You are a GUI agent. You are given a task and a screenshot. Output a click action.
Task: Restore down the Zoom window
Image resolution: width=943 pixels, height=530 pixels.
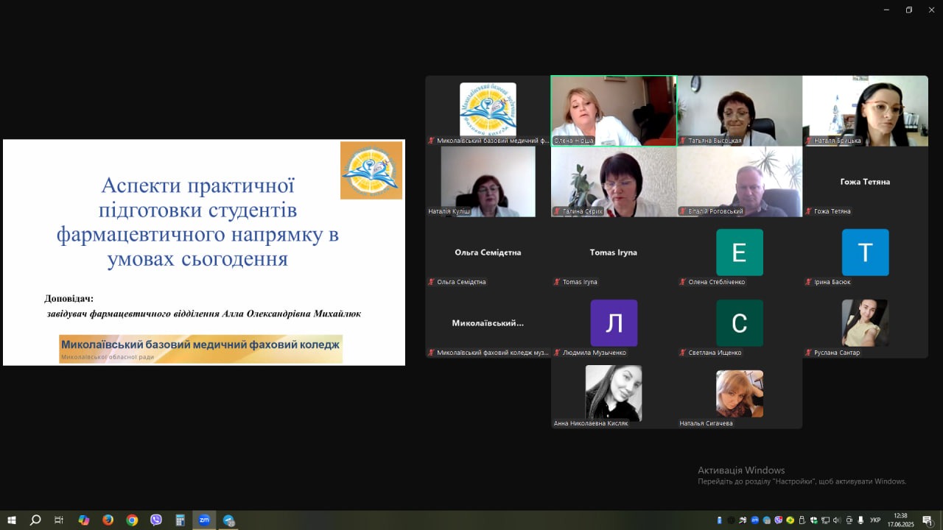pos(909,10)
